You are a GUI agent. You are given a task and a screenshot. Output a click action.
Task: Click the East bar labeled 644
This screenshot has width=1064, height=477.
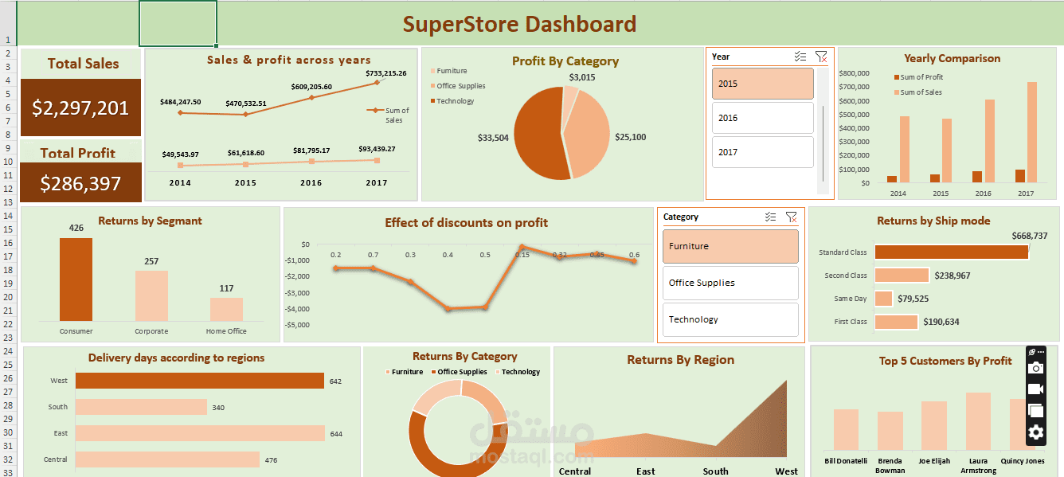(200, 433)
